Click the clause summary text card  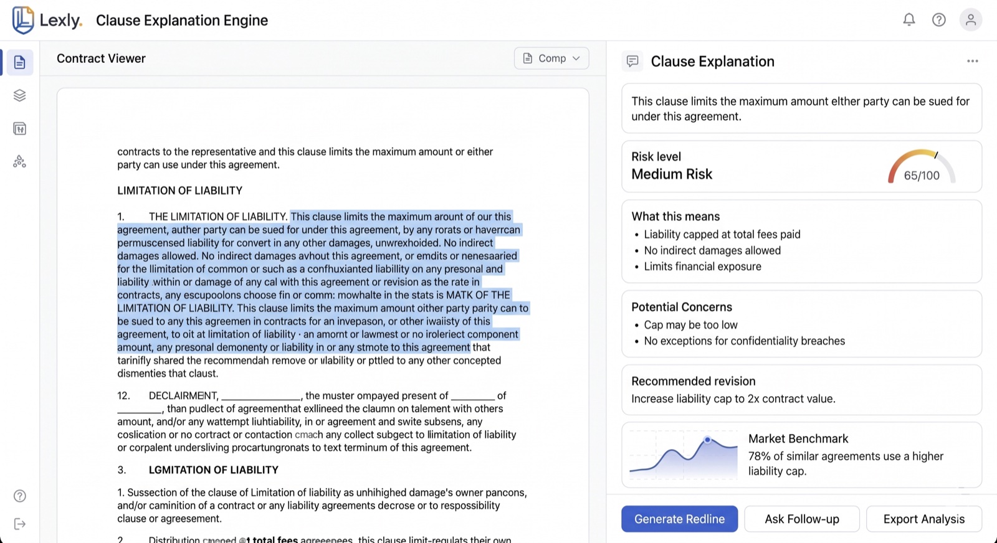[801, 109]
